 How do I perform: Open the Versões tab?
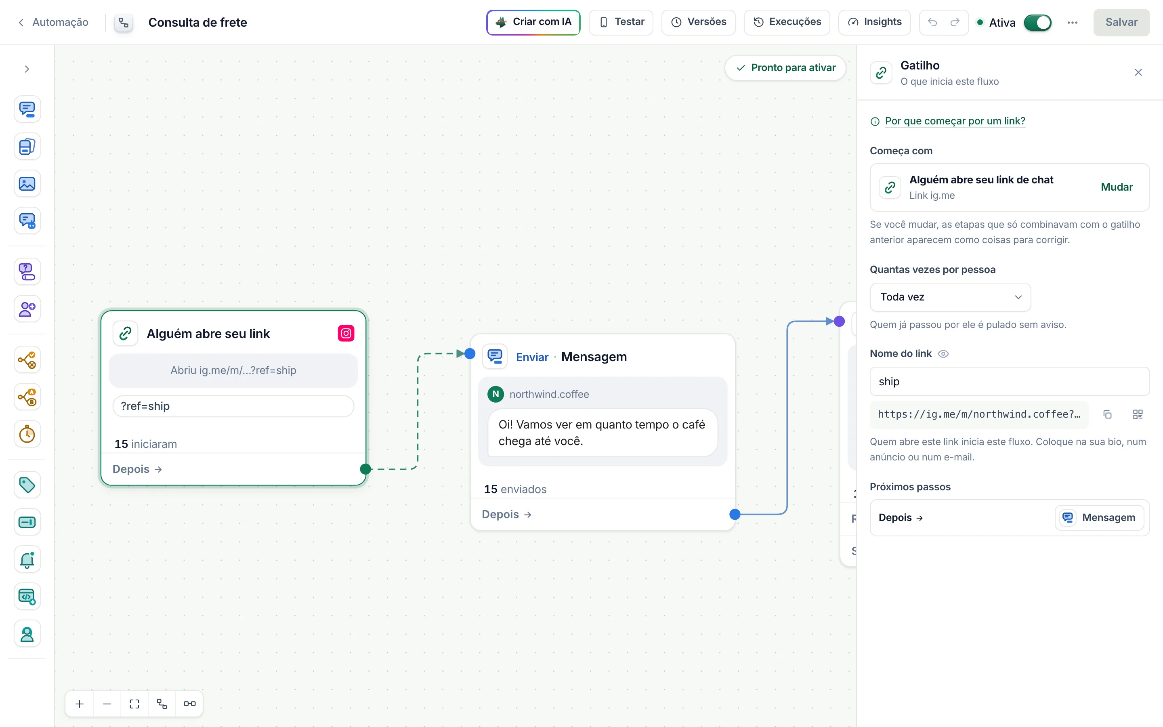(x=698, y=22)
